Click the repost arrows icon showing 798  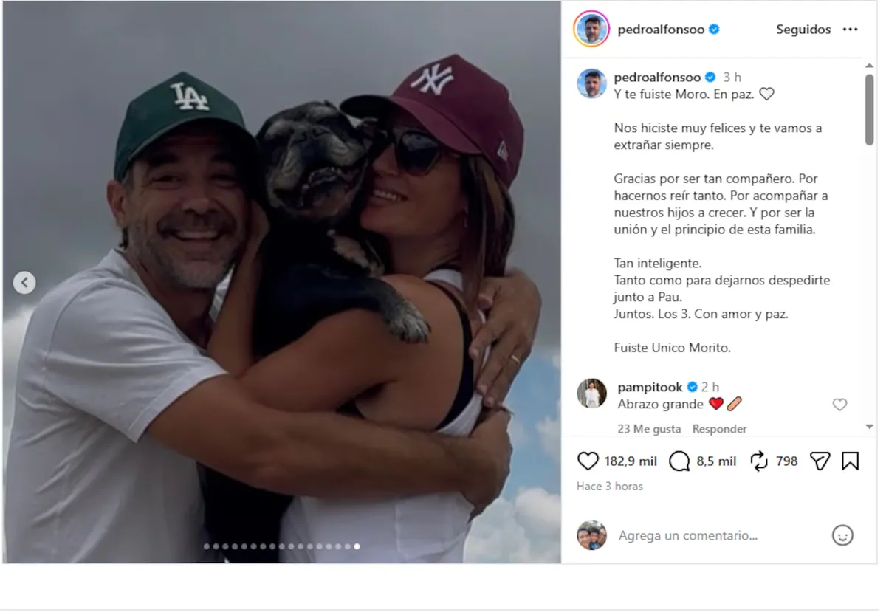[x=760, y=460]
